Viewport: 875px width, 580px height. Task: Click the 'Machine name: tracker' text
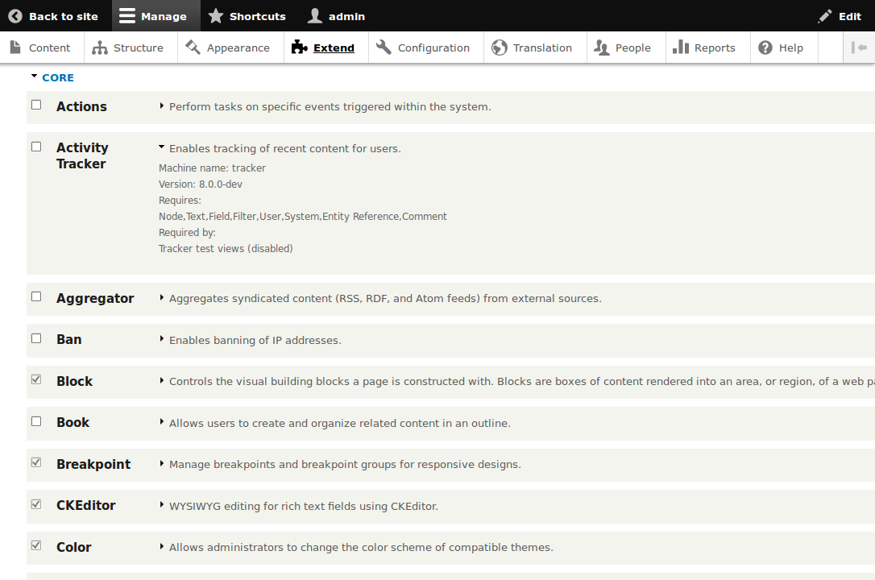[x=212, y=168]
